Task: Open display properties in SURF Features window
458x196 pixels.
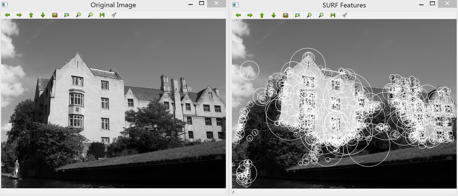Action: click(x=345, y=15)
